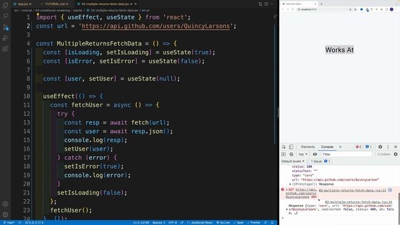Activate the DevTools inspect element picker
This screenshot has height=225, width=400.
pos(284,147)
